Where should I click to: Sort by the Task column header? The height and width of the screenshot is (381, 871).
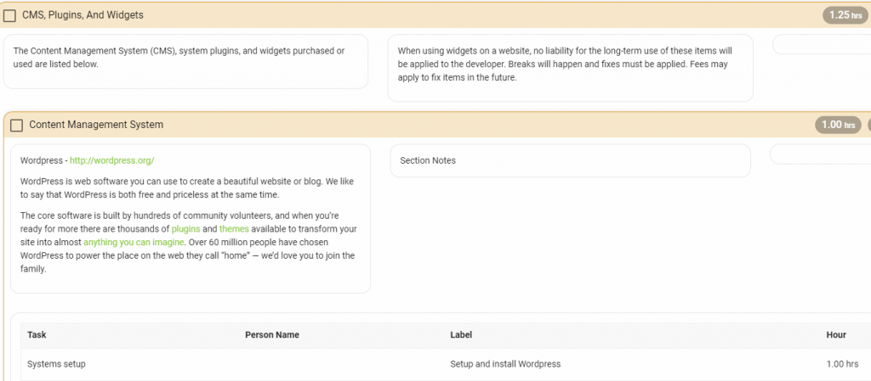[37, 334]
